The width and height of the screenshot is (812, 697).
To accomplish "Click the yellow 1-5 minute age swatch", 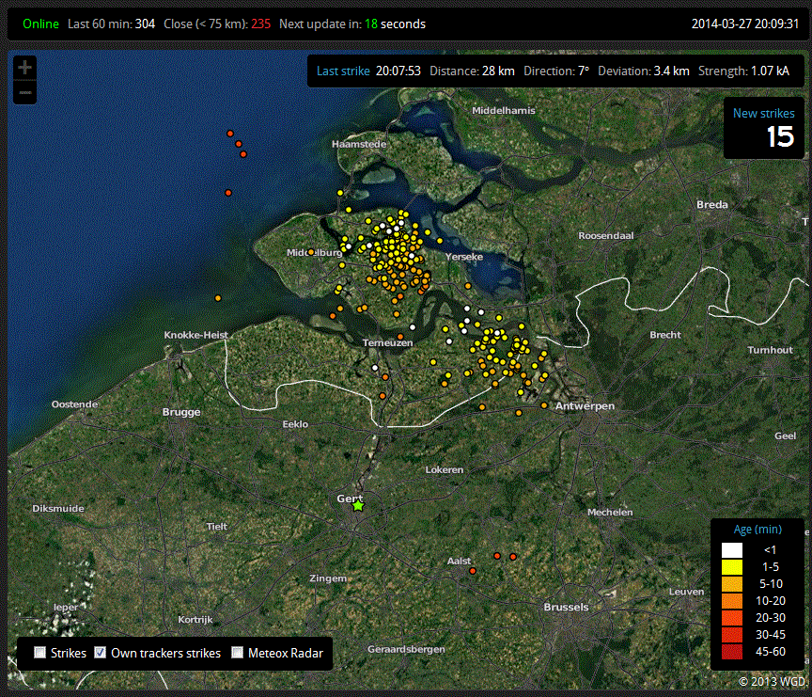I will click(x=732, y=567).
